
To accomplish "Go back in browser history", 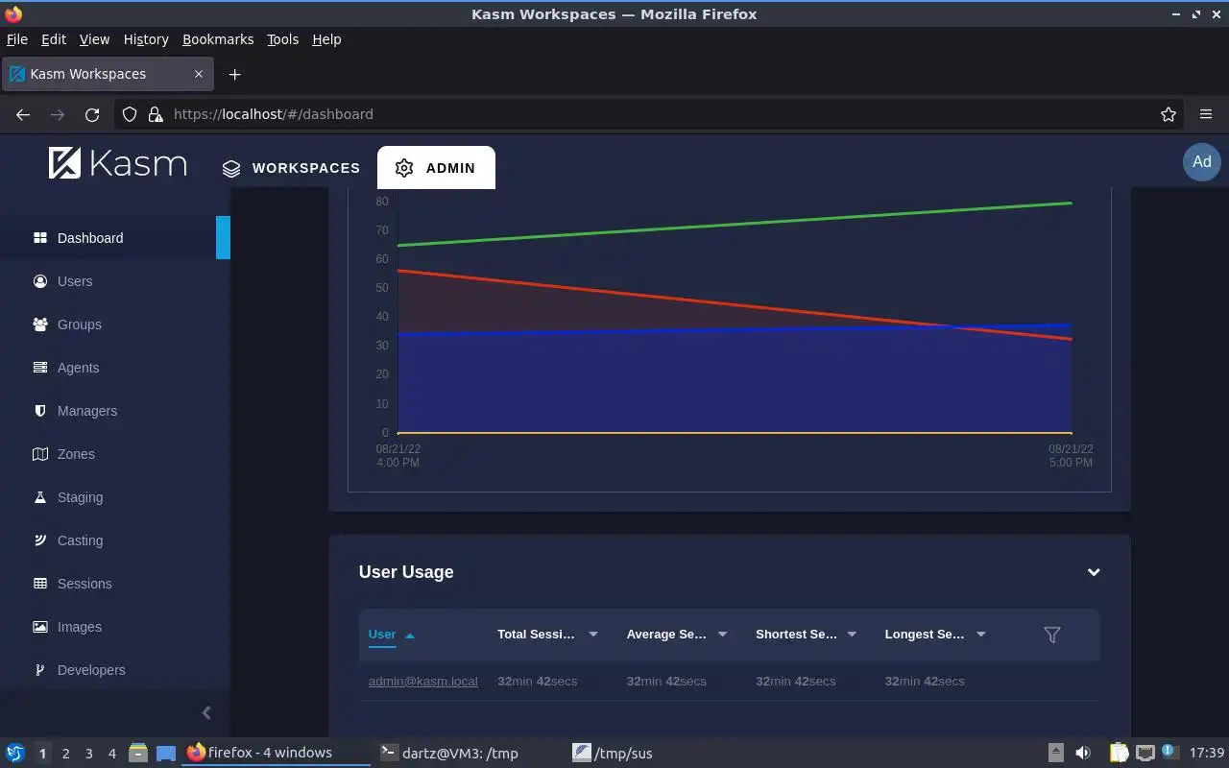I will click(x=23, y=114).
